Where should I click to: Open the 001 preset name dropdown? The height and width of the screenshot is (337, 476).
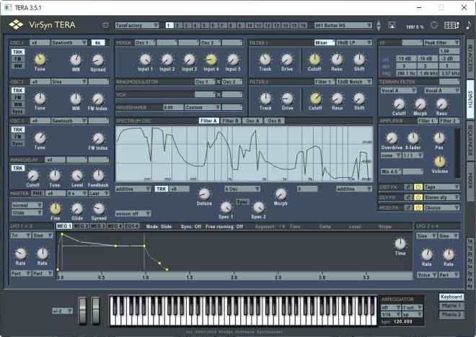(343, 25)
